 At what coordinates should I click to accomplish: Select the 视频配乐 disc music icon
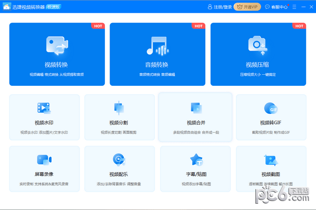(x=119, y=159)
